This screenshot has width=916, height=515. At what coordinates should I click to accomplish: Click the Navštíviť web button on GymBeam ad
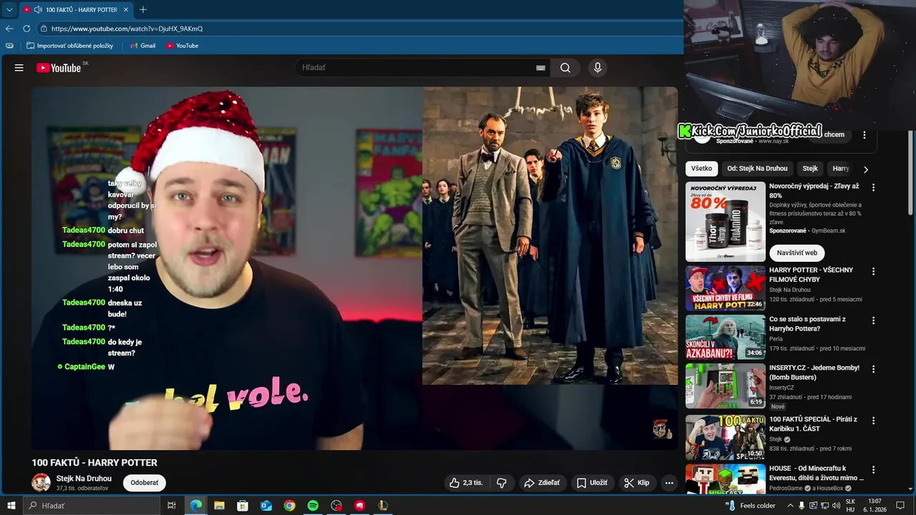(797, 252)
